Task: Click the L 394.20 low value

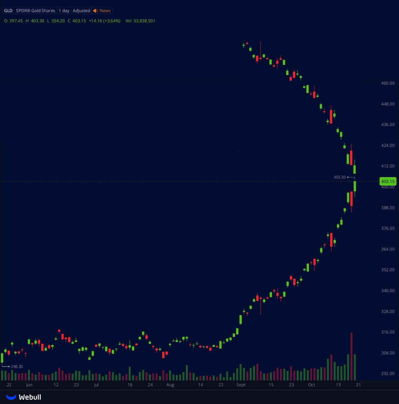Action: (x=56, y=21)
